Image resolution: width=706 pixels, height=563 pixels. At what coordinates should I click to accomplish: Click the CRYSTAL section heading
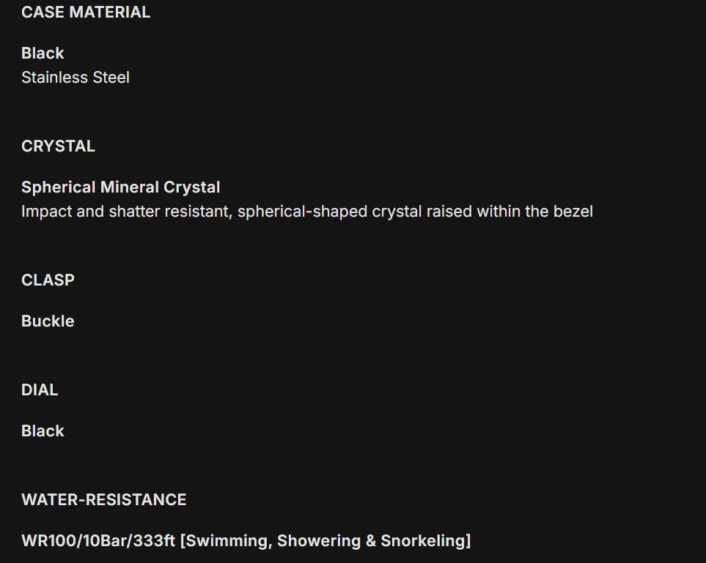(58, 146)
